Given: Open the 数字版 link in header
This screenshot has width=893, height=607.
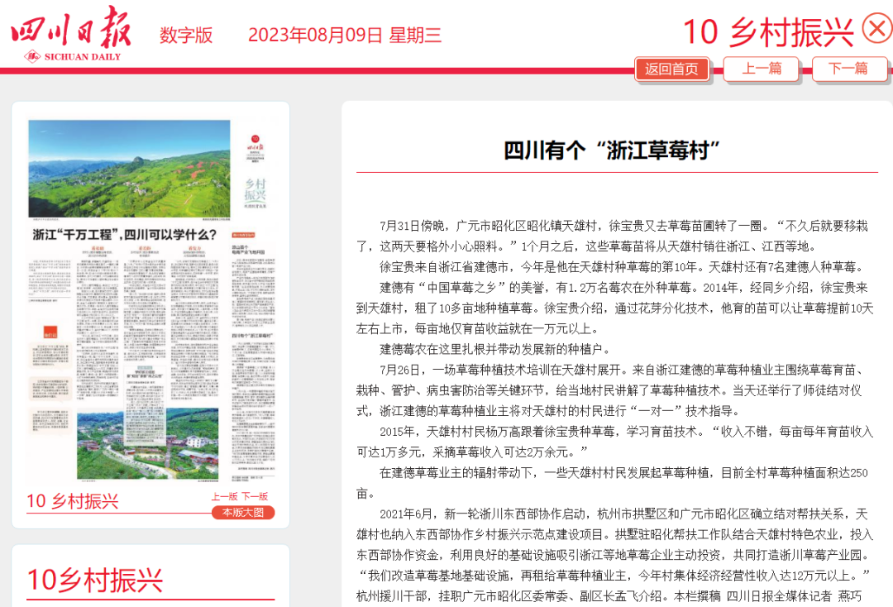Looking at the screenshot, I should 186,36.
